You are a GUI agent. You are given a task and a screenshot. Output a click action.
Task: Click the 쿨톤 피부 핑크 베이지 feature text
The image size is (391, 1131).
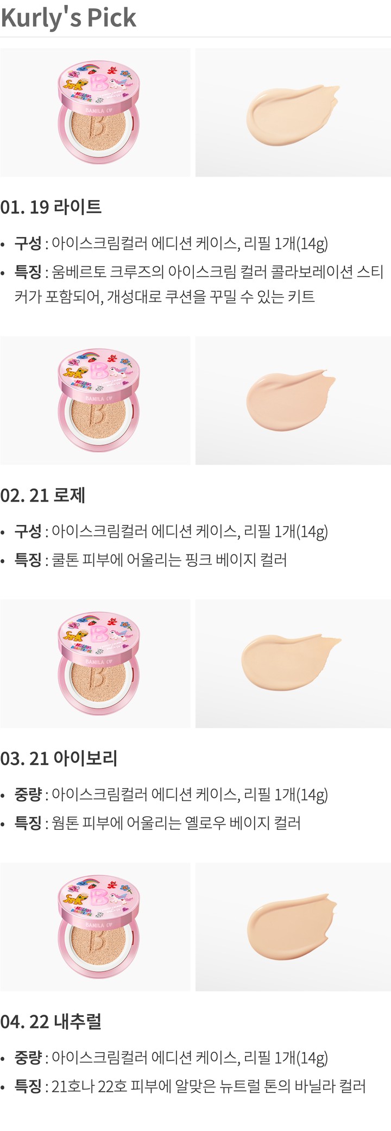[x=150, y=560]
